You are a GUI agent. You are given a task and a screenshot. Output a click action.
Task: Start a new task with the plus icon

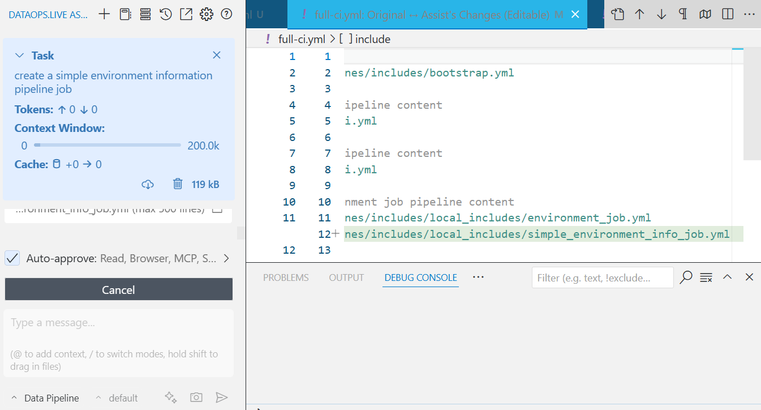tap(104, 14)
